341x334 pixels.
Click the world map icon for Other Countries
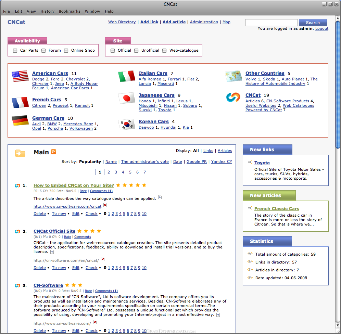pos(233,76)
